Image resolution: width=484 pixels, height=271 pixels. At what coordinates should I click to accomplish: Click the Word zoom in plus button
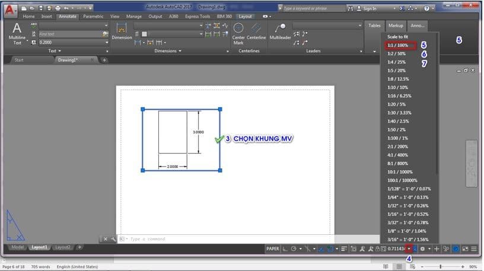[463, 267]
